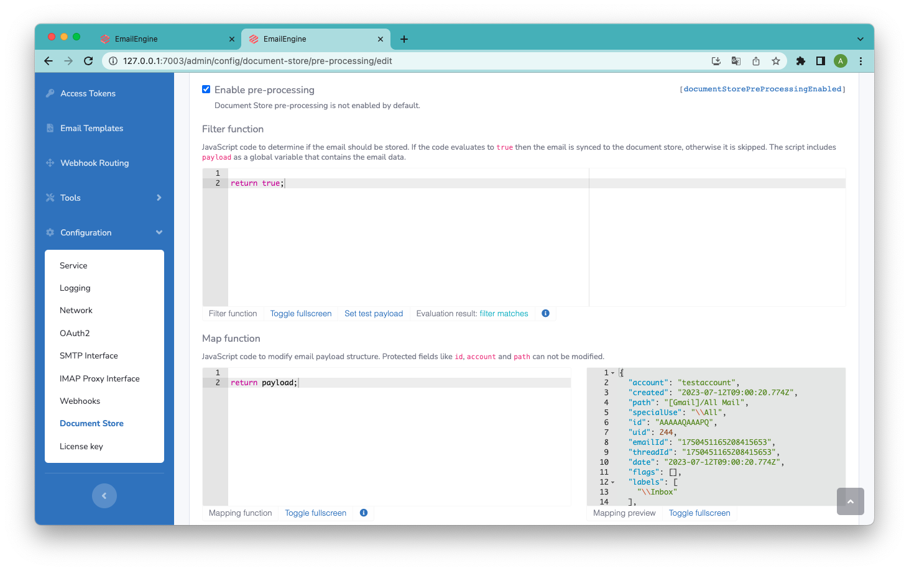Image resolution: width=909 pixels, height=571 pixels.
Task: Click into the map function code at return payload
Action: coord(264,383)
